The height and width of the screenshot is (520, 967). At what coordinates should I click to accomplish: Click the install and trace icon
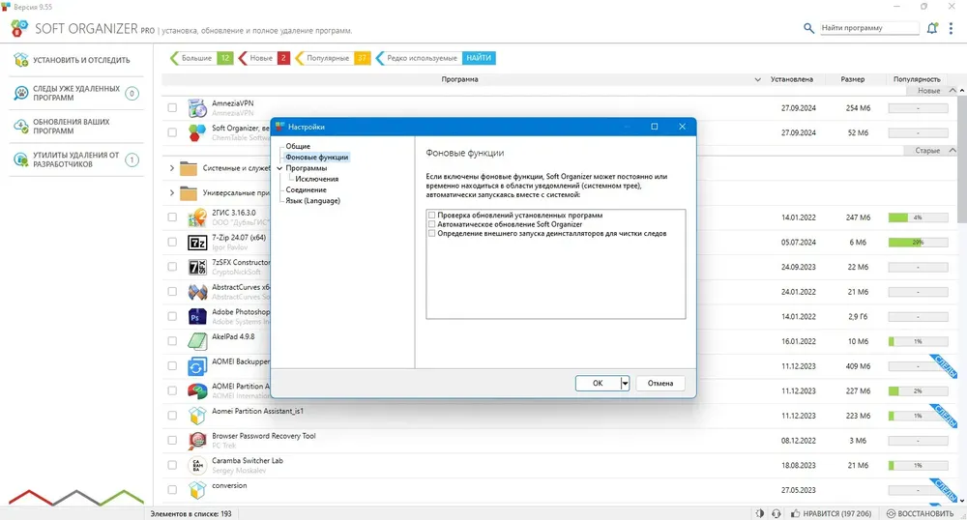click(x=21, y=60)
